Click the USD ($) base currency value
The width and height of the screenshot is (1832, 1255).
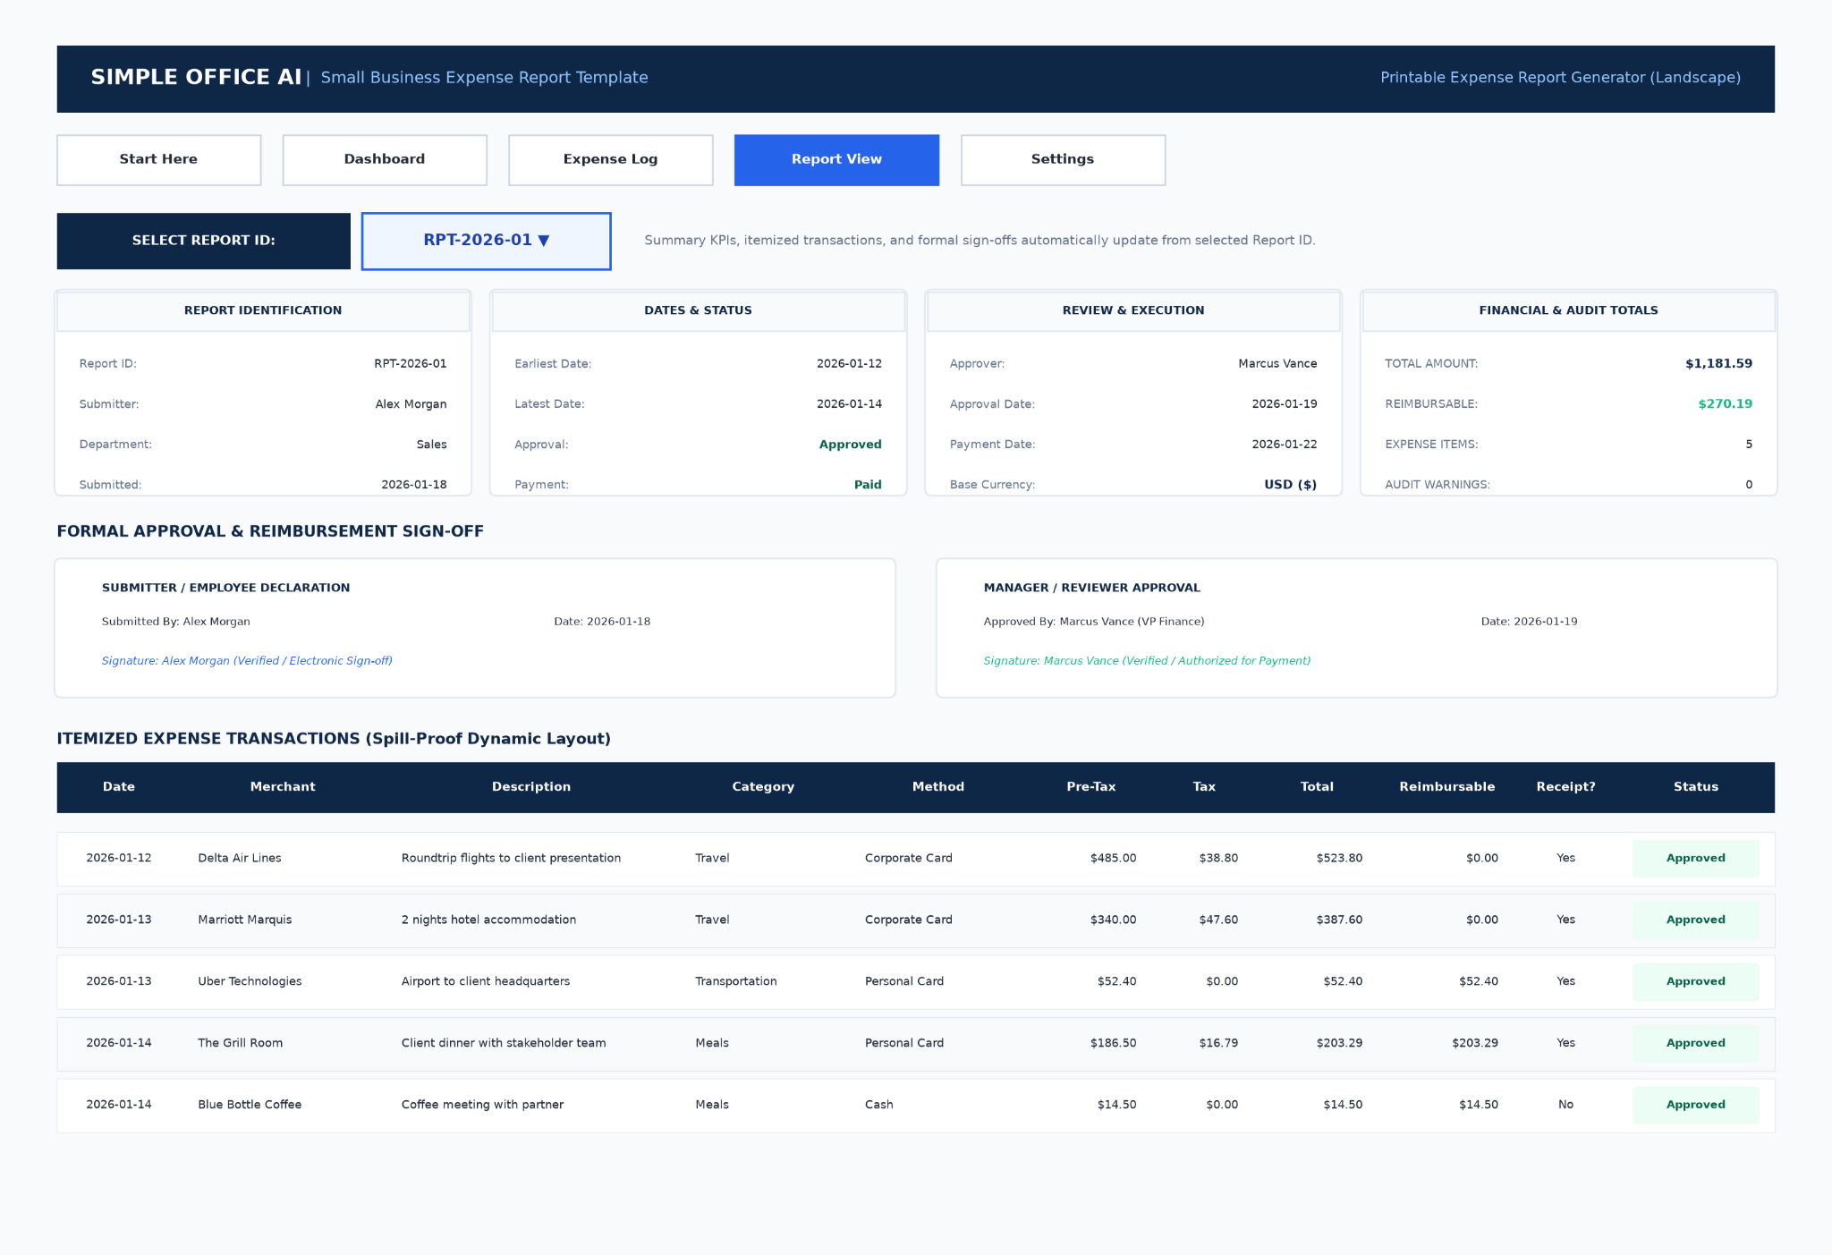[x=1290, y=485]
